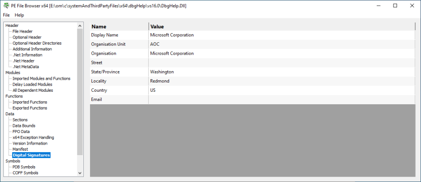Open Optional Header Directories
Screen dimensions: 421x182
(37, 43)
